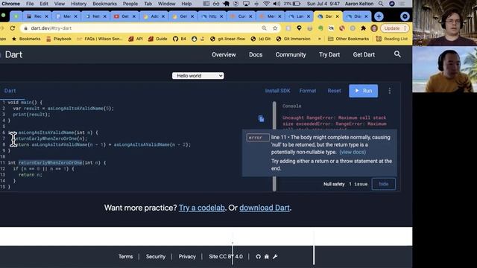The height and width of the screenshot is (268, 477).
Task: Click the bug report icon in footer
Action: (x=267, y=257)
